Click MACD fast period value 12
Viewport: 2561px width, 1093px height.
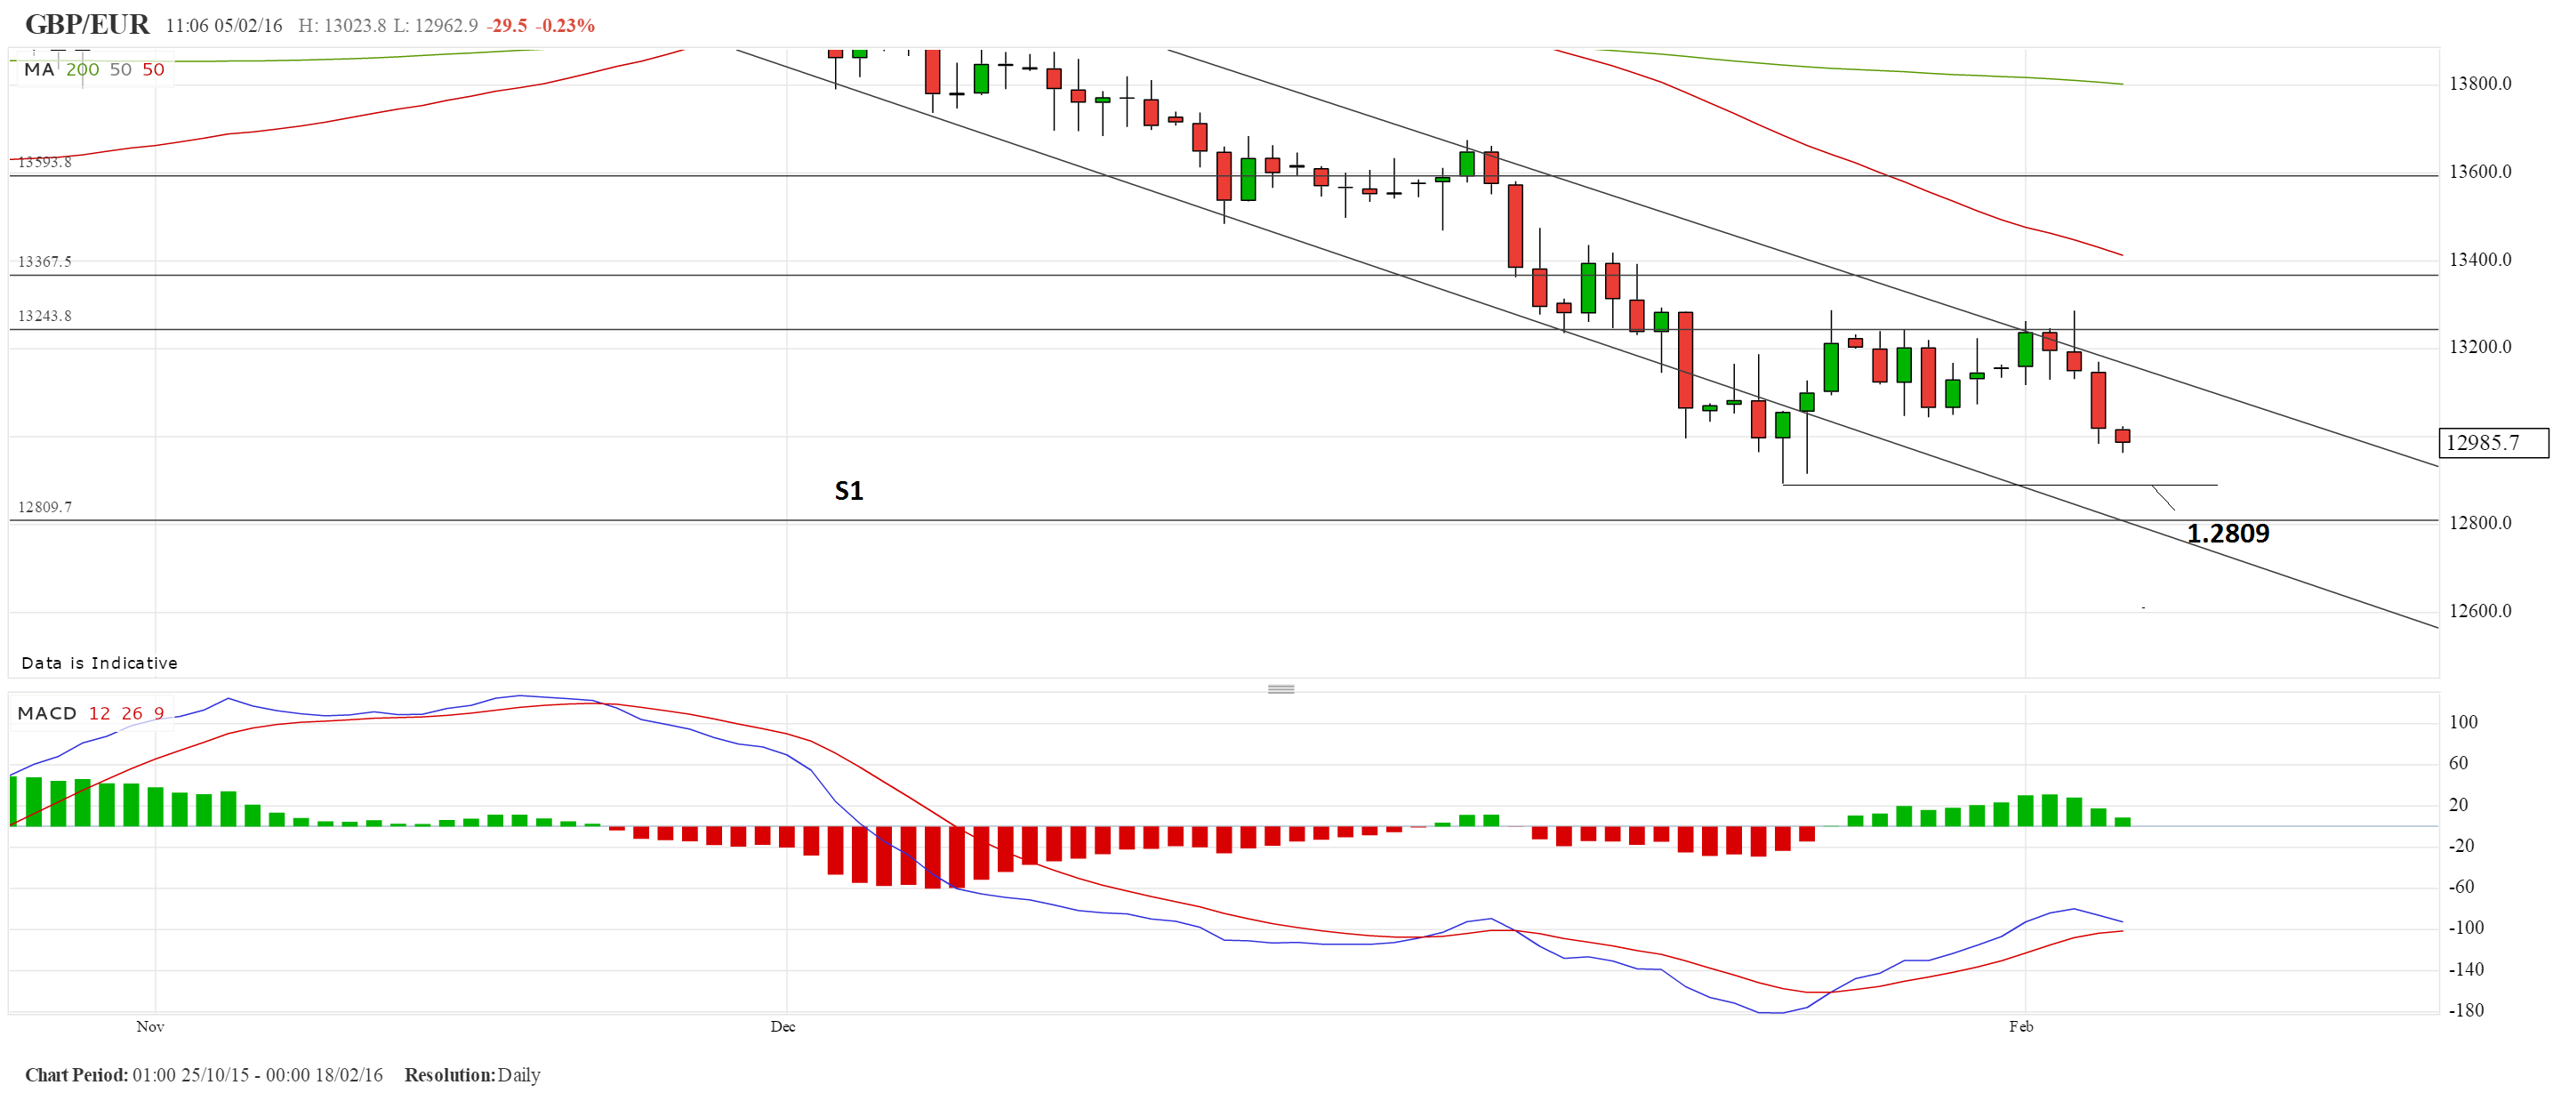100,713
